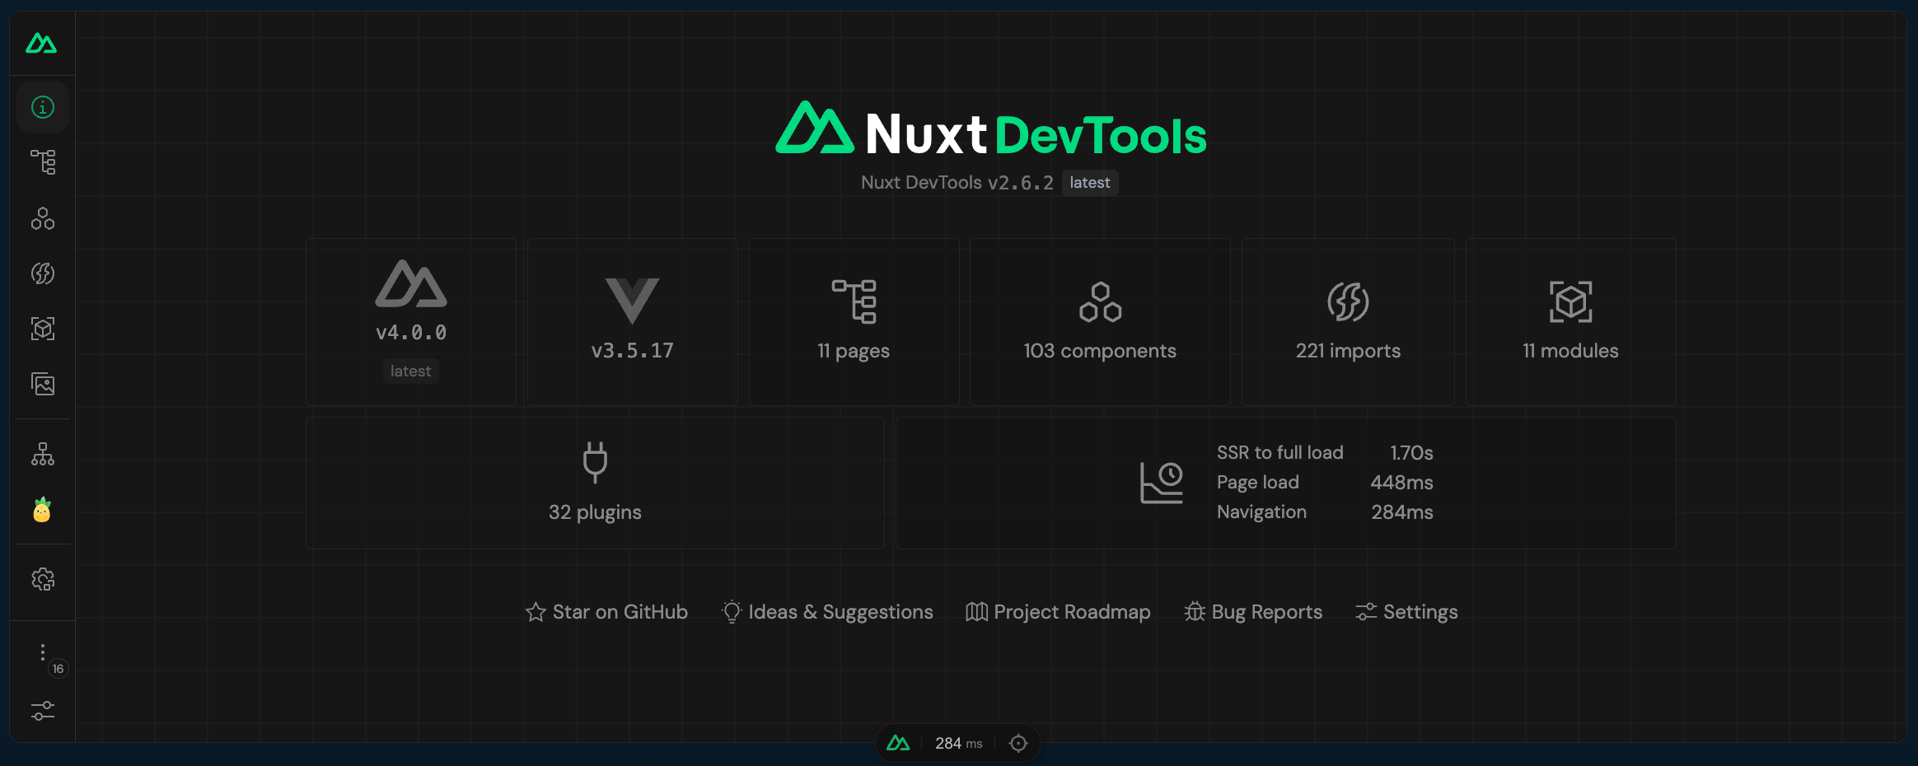
Task: Click the SSR to full load metric
Action: point(1325,452)
